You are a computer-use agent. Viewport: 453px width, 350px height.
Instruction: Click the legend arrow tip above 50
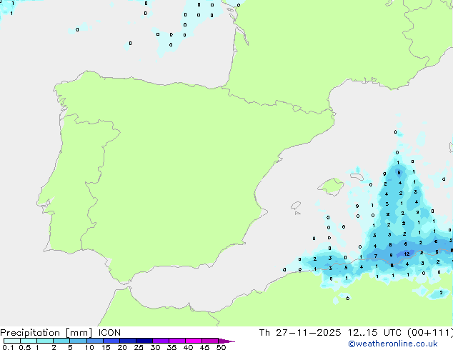pos(226,341)
